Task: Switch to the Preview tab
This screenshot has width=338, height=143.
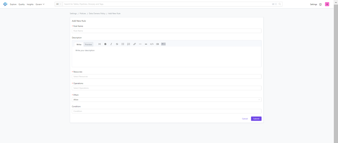Action: pyautogui.click(x=88, y=45)
